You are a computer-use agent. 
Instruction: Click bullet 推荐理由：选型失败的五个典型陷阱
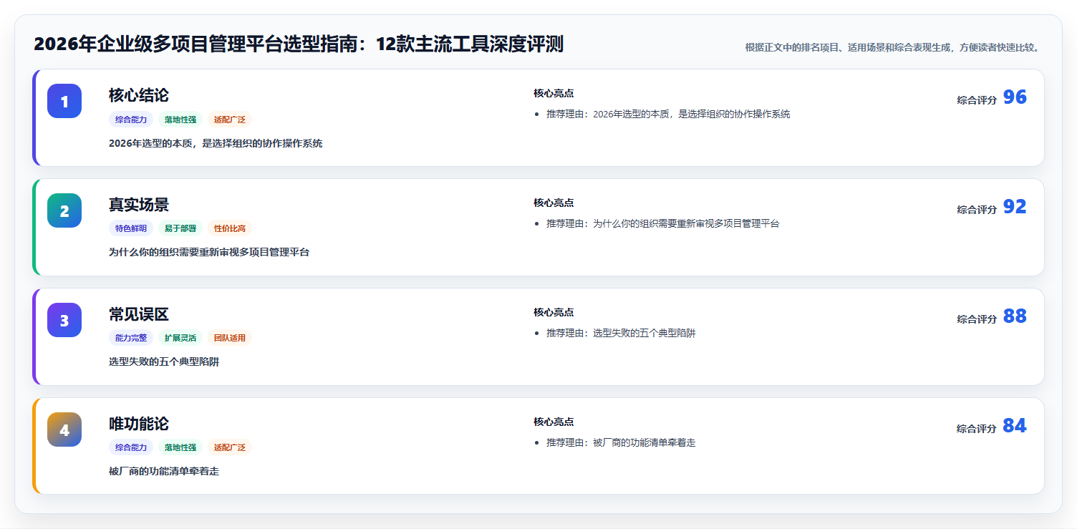621,334
